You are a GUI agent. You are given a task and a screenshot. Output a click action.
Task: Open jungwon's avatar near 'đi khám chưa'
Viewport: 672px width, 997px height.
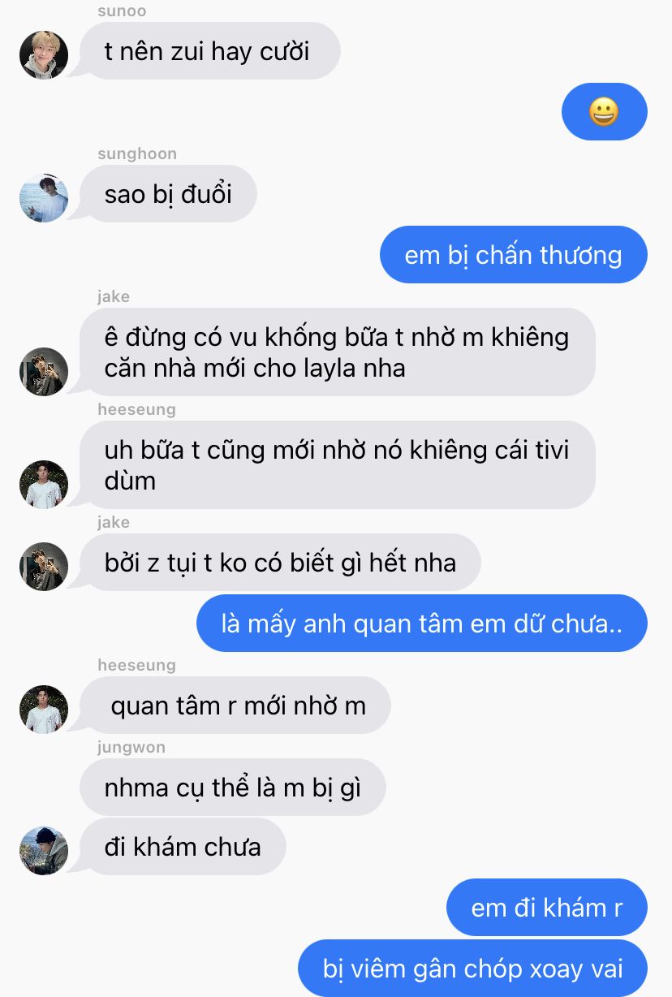[44, 851]
